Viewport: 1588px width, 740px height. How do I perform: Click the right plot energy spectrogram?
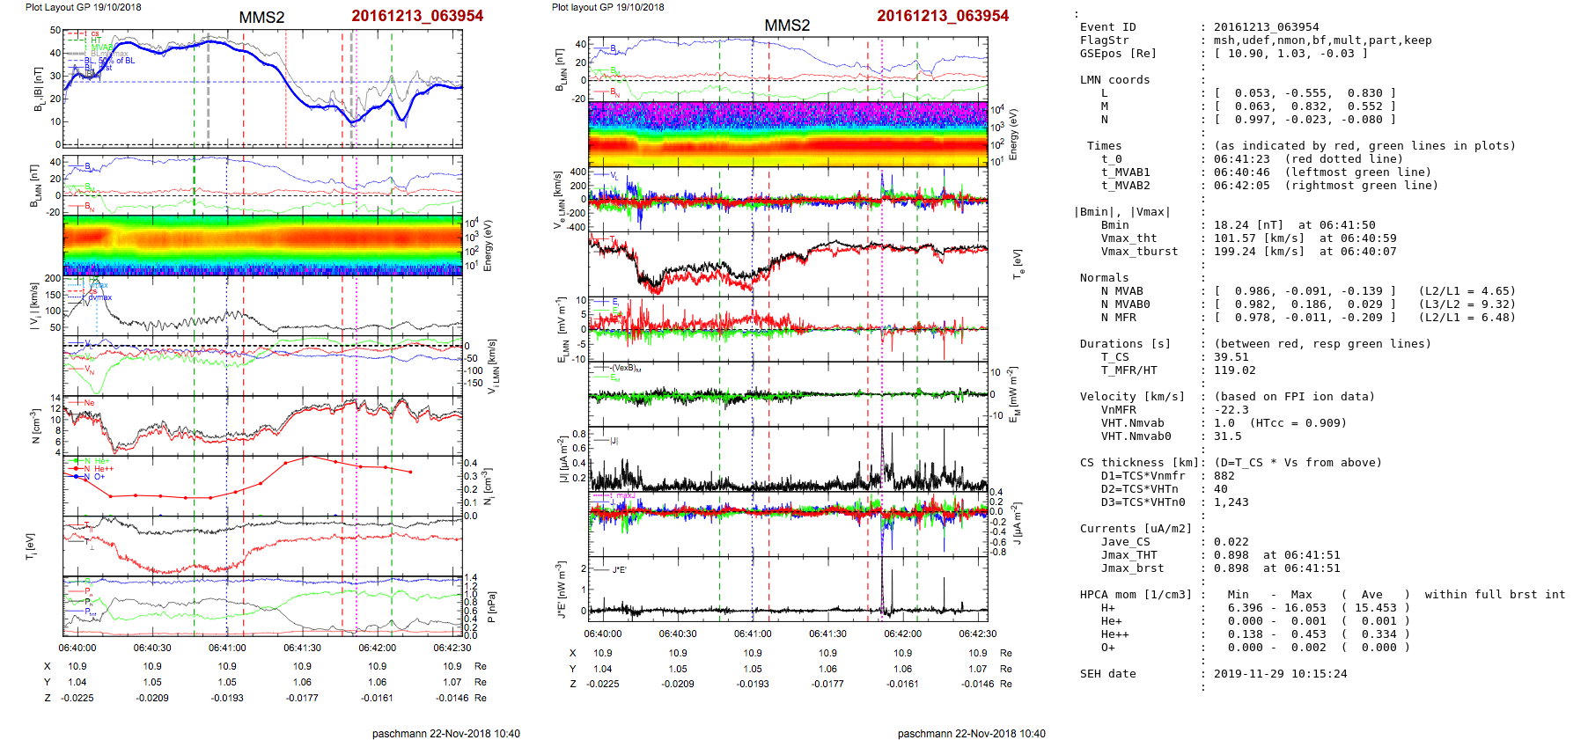pyautogui.click(x=788, y=134)
